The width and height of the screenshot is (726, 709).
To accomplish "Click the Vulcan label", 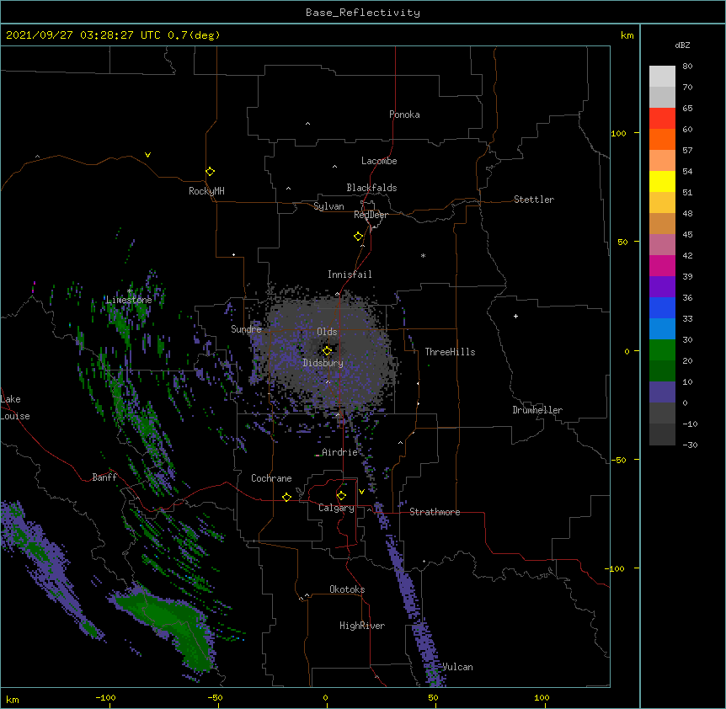I will pyautogui.click(x=457, y=667).
